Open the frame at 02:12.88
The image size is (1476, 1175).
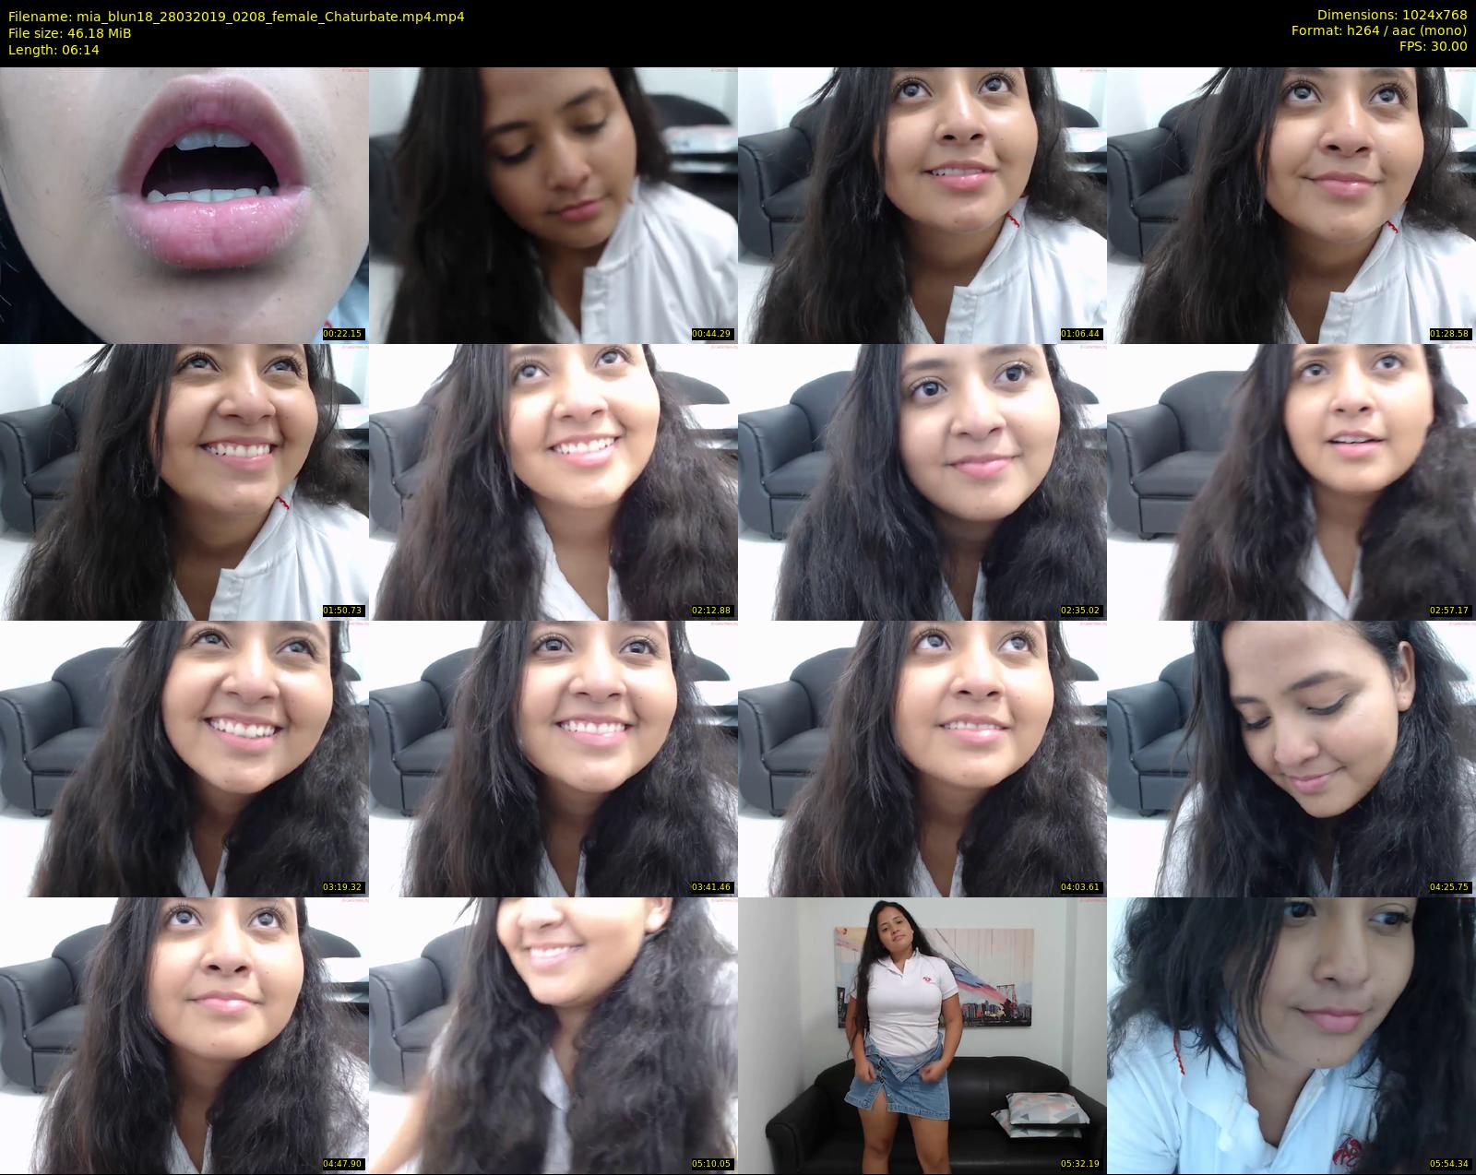click(x=553, y=481)
